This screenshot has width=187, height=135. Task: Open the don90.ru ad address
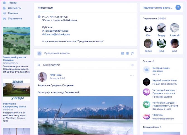tap(8, 110)
